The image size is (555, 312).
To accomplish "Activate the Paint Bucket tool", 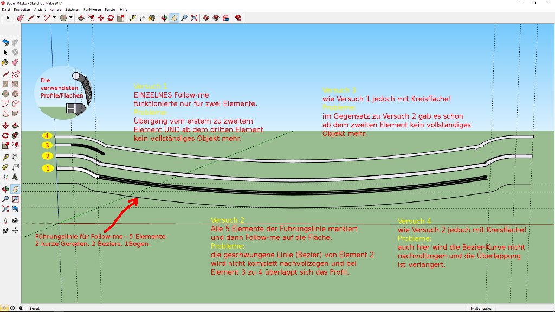I will coord(152,18).
